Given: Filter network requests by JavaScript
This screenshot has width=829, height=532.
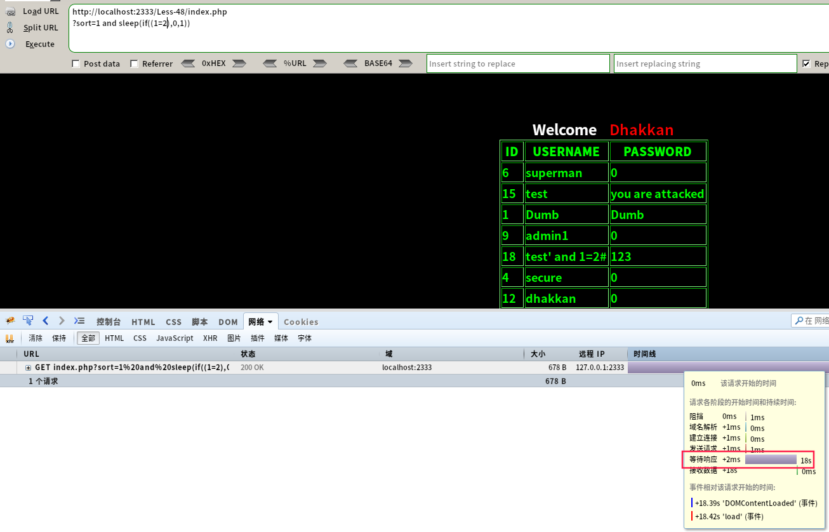Looking at the screenshot, I should pyautogui.click(x=175, y=338).
